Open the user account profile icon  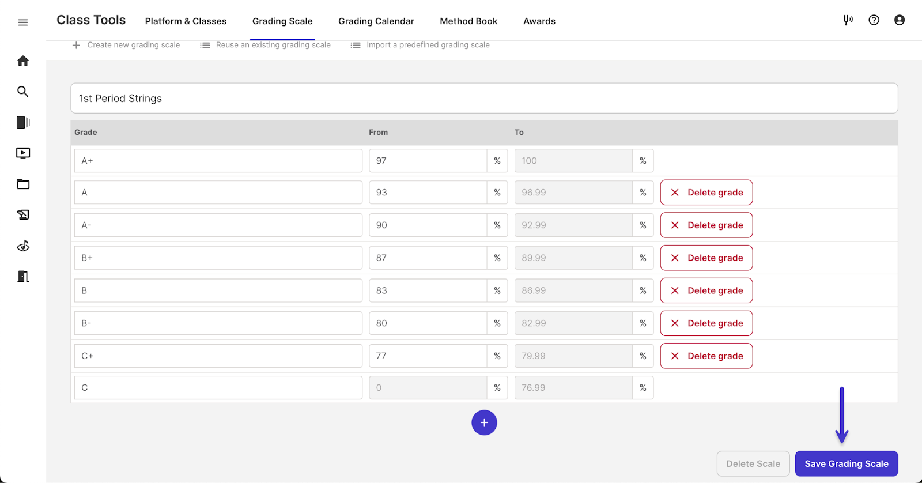(900, 20)
